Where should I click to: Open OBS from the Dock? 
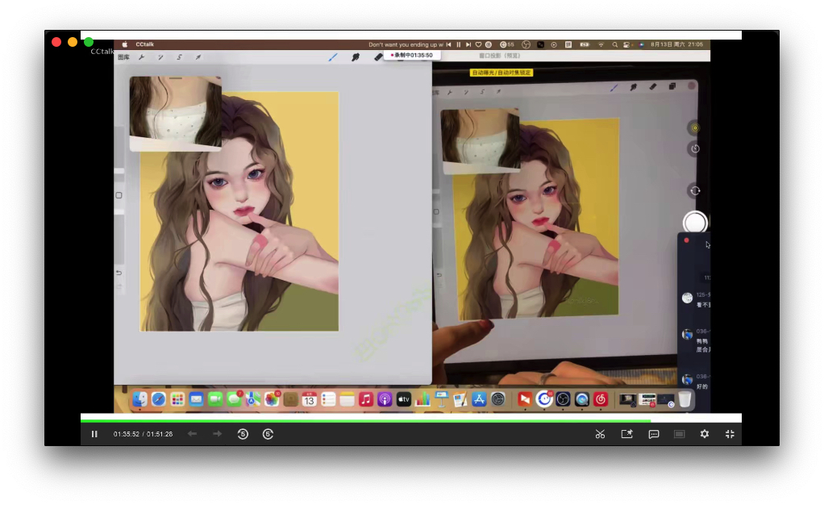563,400
